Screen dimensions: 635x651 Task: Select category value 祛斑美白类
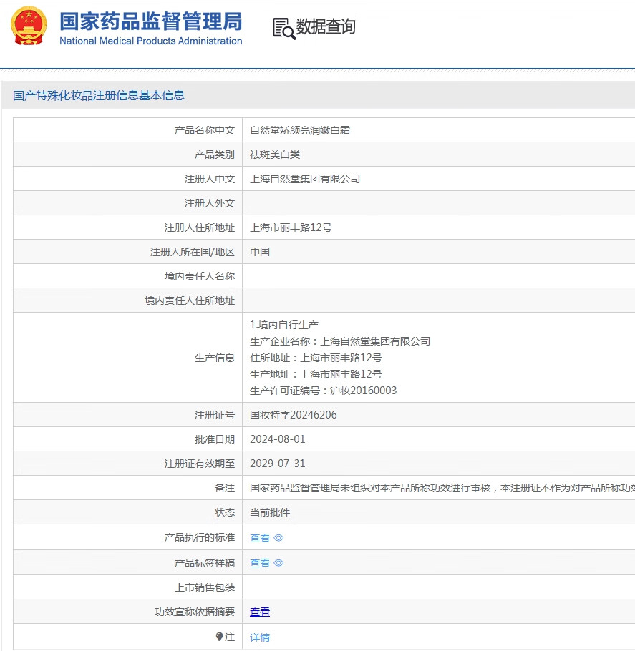pos(275,155)
